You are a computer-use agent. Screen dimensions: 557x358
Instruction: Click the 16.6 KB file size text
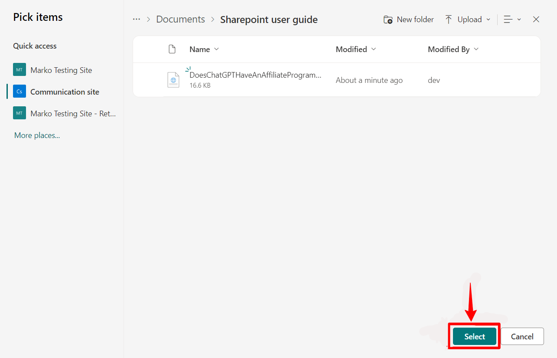click(200, 85)
